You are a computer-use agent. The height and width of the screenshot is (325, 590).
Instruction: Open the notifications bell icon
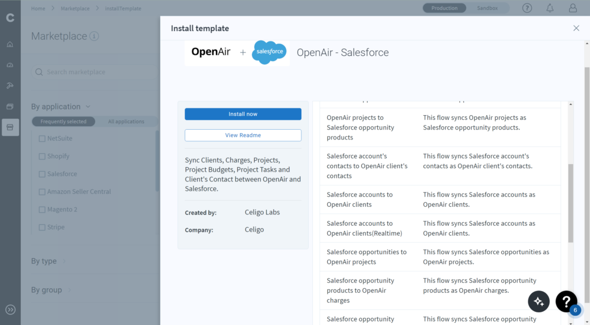coord(550,8)
